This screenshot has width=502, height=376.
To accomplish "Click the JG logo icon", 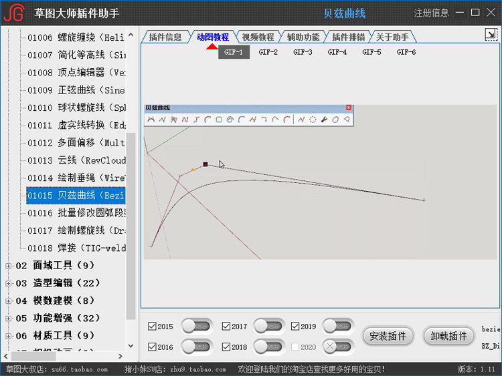I will [14, 13].
